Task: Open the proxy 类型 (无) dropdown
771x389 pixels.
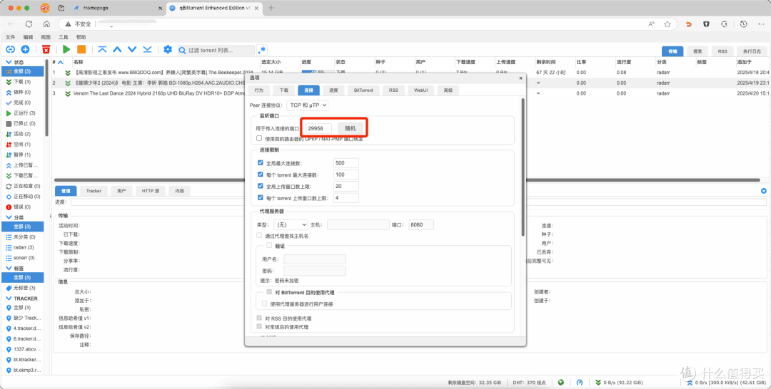Action: [291, 224]
